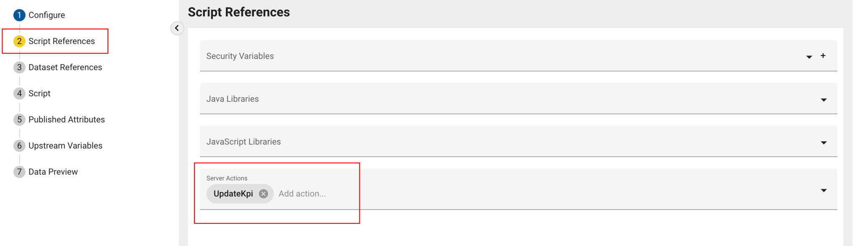Viewport: 858px width, 246px height.
Task: Remove the UpdateKpi action chip
Action: (264, 194)
